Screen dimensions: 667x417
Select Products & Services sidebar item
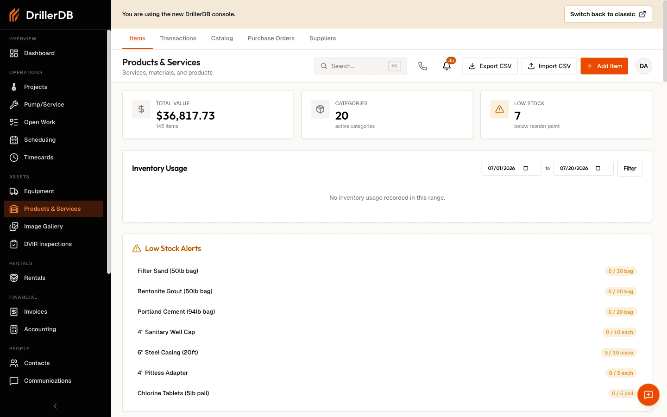coord(53,209)
